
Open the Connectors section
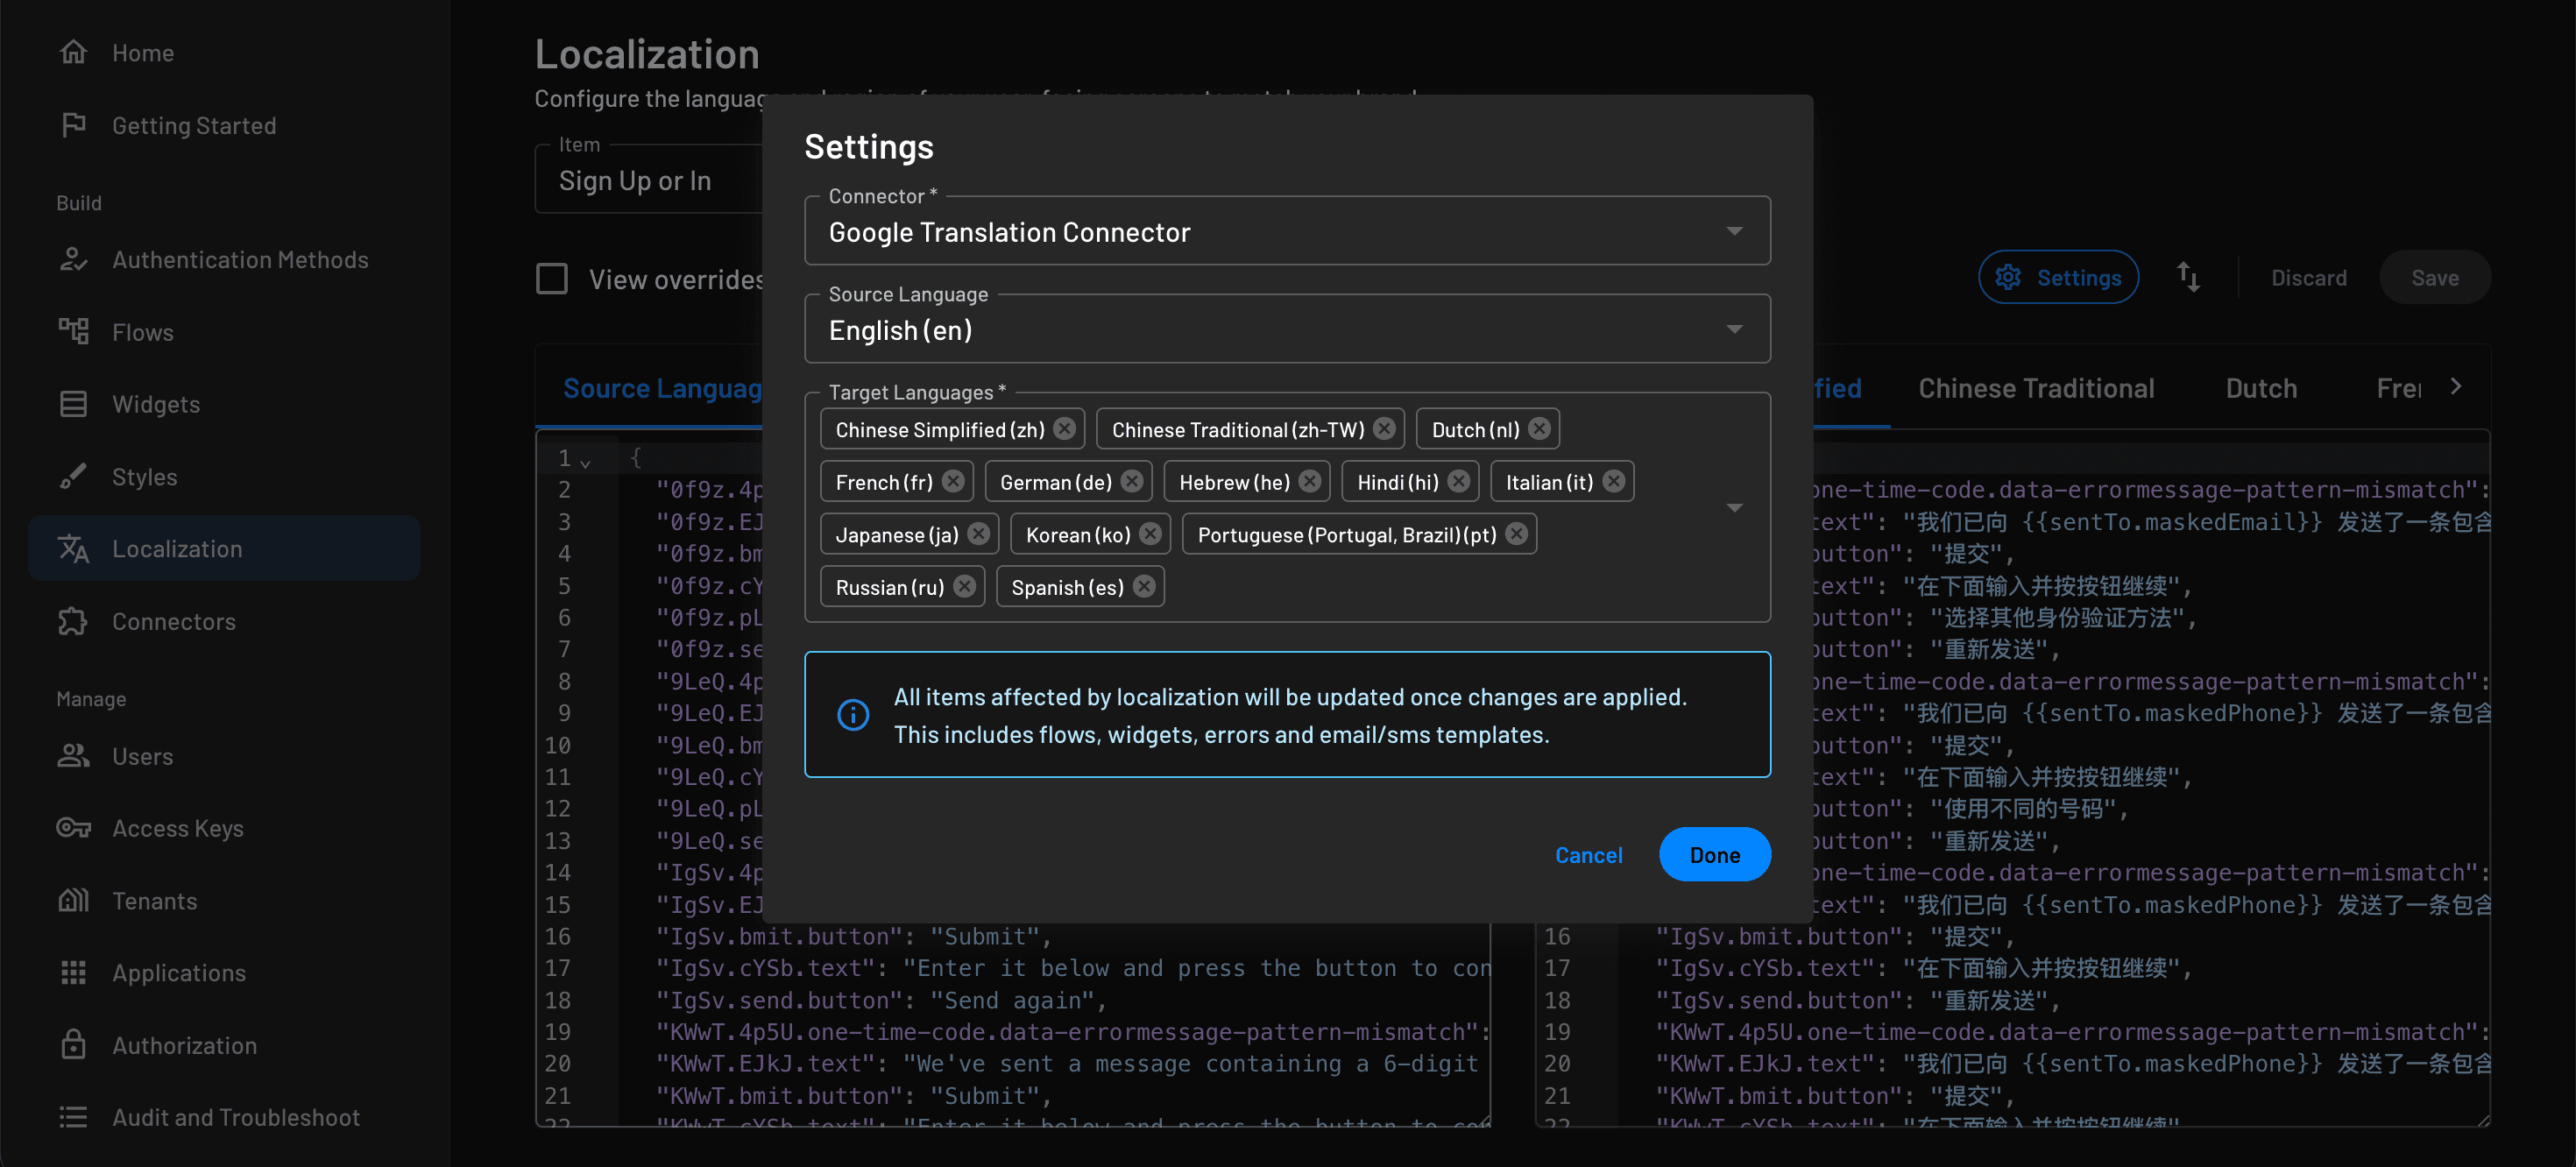(172, 620)
